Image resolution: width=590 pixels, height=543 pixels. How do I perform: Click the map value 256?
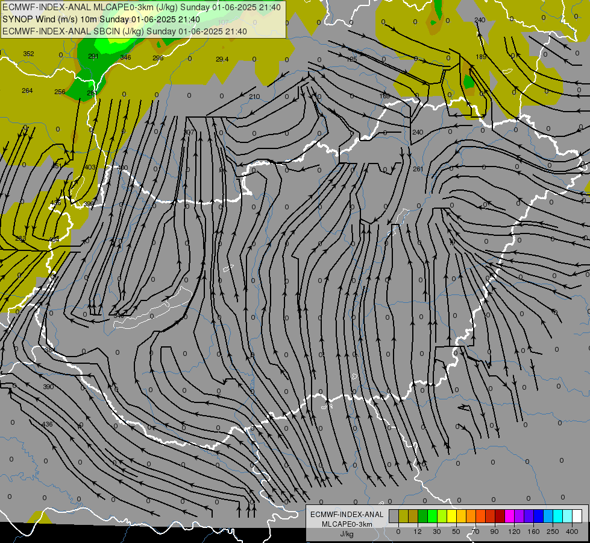tap(60, 92)
